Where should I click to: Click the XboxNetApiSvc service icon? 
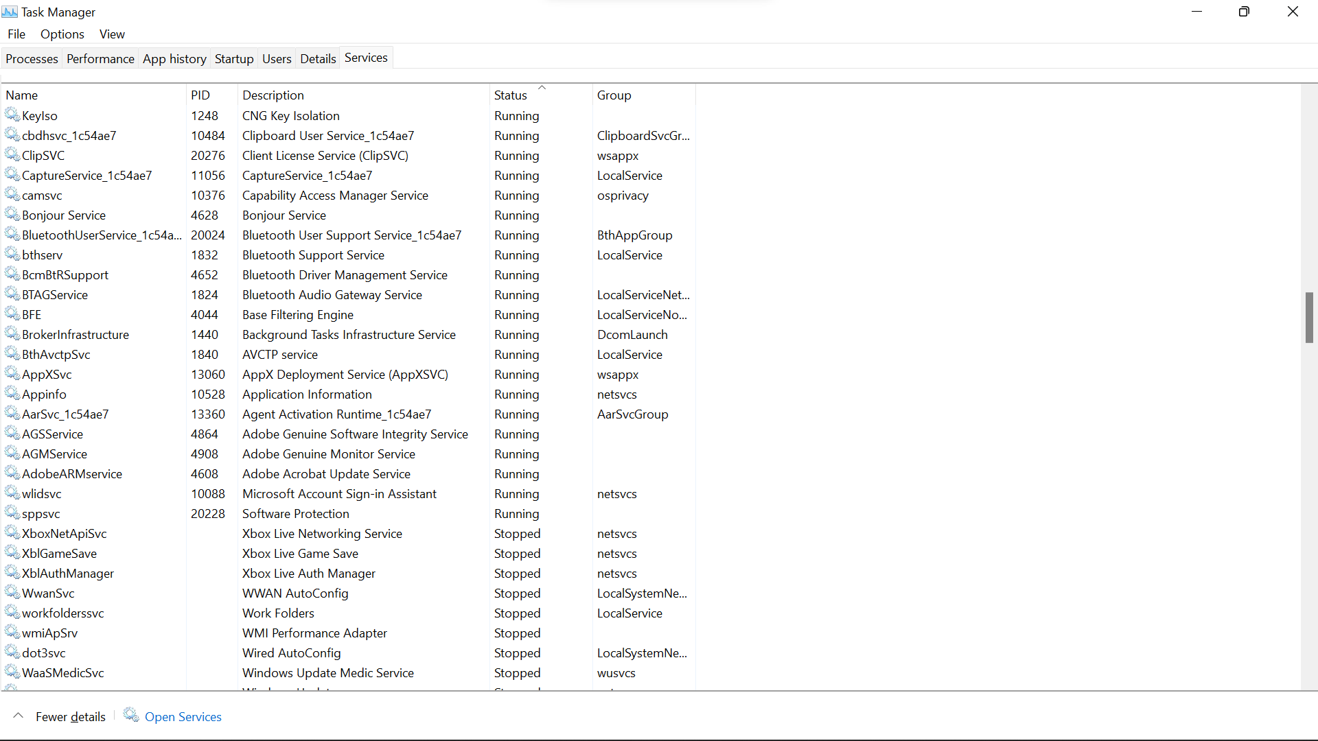12,532
